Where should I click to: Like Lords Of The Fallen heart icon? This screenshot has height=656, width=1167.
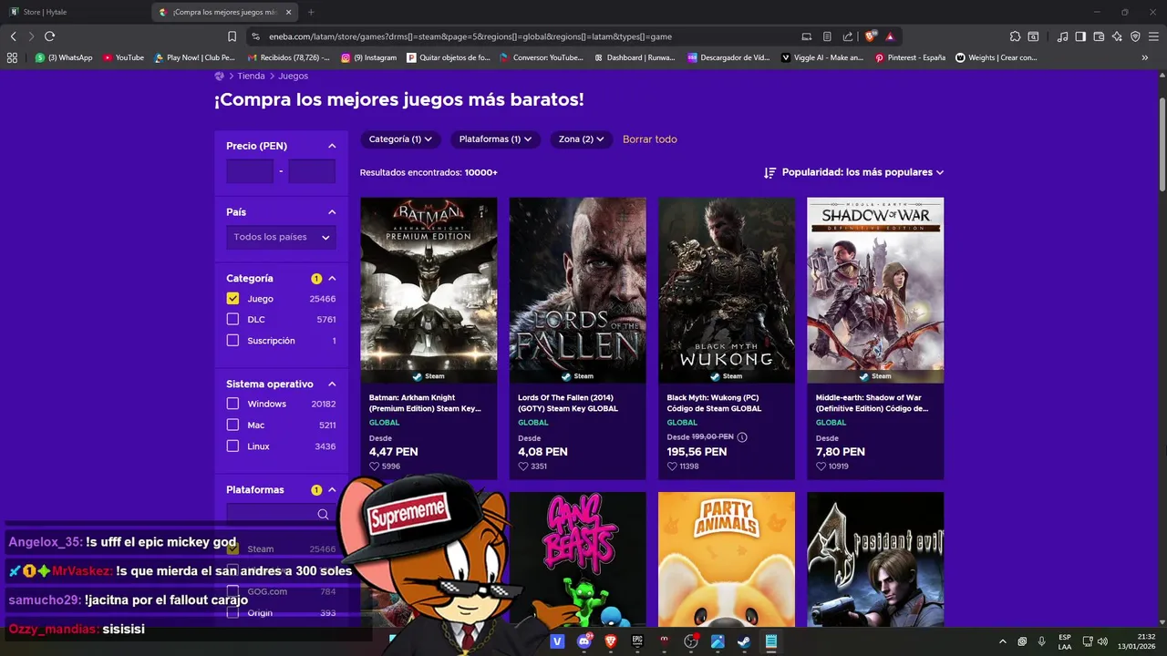point(523,466)
